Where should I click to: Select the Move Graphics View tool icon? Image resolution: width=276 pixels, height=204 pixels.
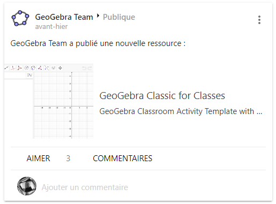tap(60, 68)
